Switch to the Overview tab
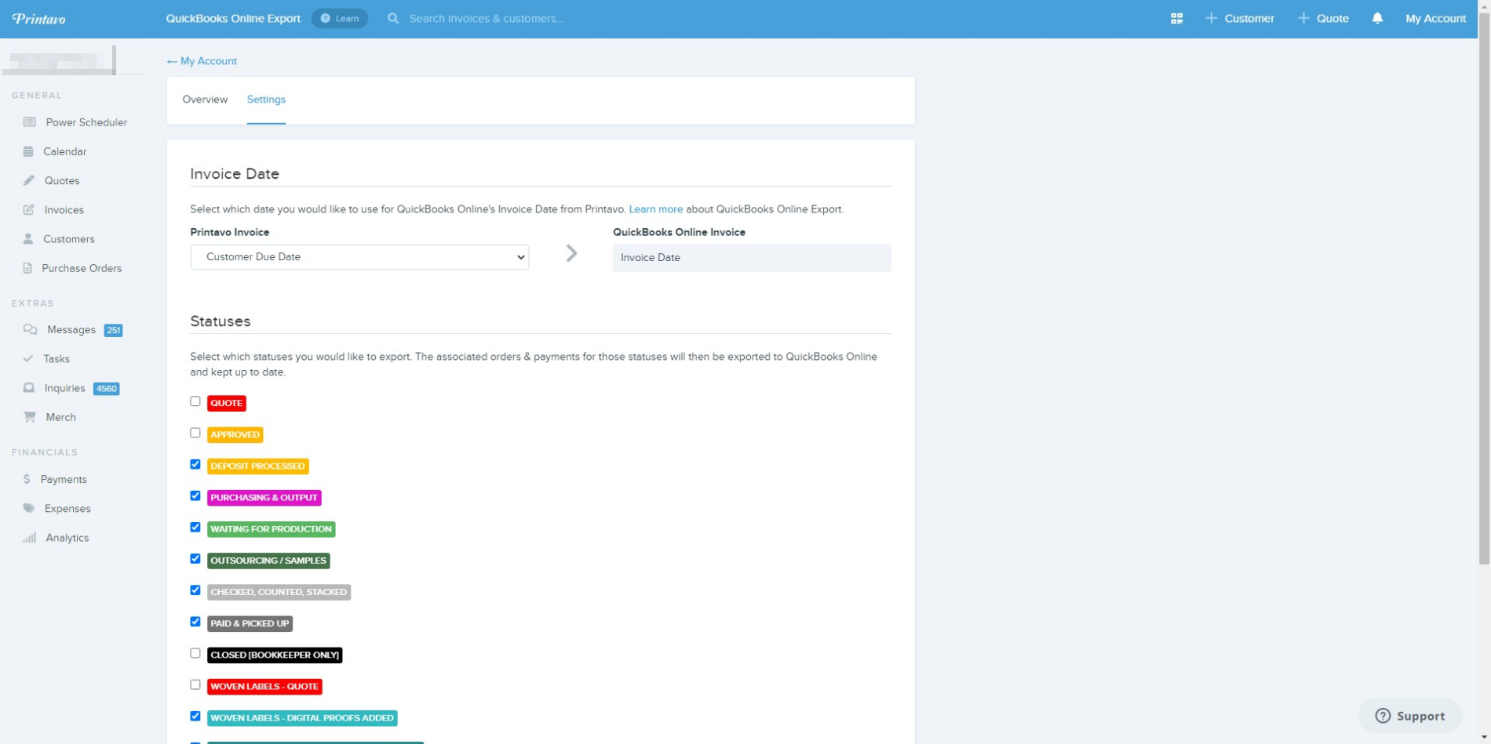Image resolution: width=1491 pixels, height=744 pixels. point(205,100)
